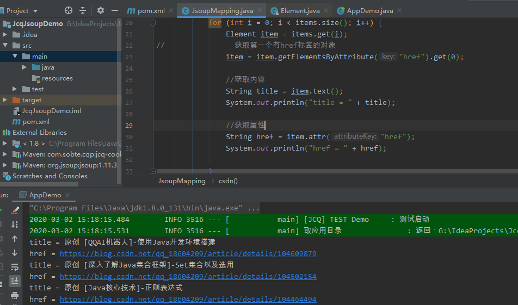
Task: Select the target folder row
Action: point(61,100)
